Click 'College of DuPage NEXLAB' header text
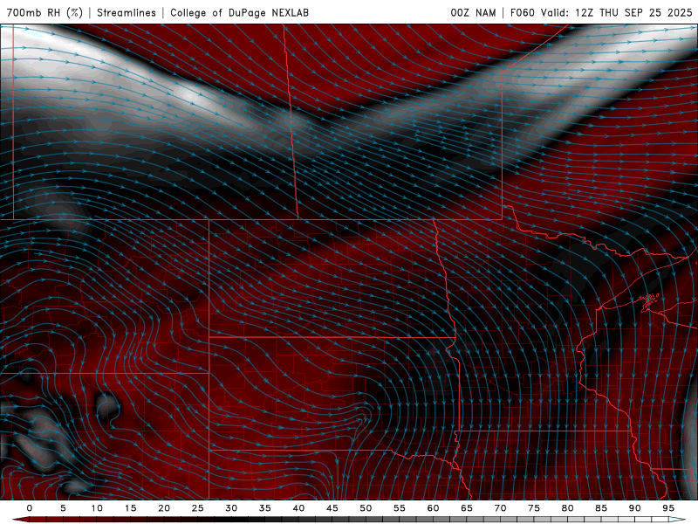 point(239,12)
